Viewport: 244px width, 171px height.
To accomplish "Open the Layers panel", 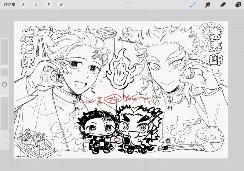I will pyautogui.click(x=238, y=5).
